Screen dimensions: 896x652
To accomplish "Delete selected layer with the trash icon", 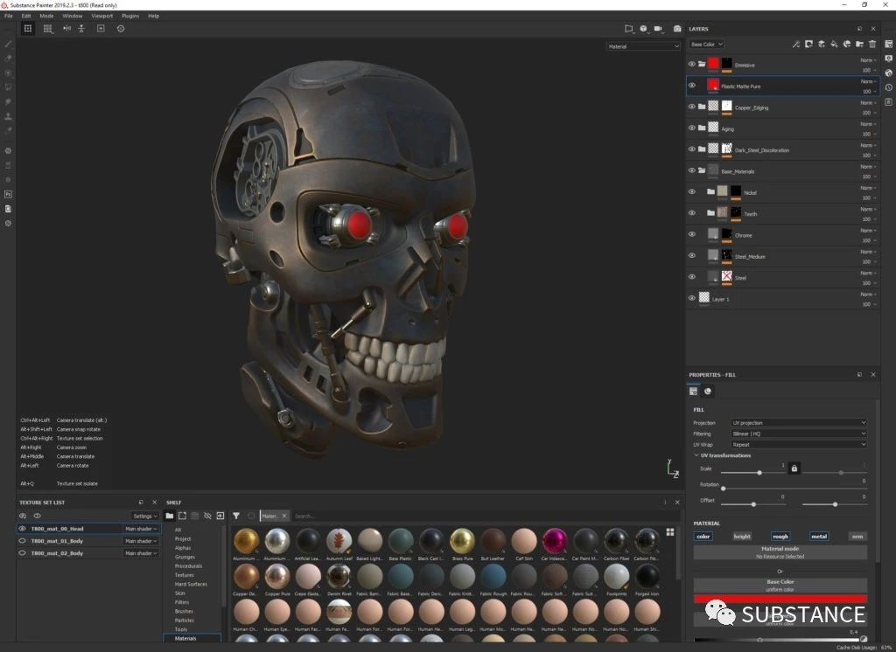I will tap(872, 44).
